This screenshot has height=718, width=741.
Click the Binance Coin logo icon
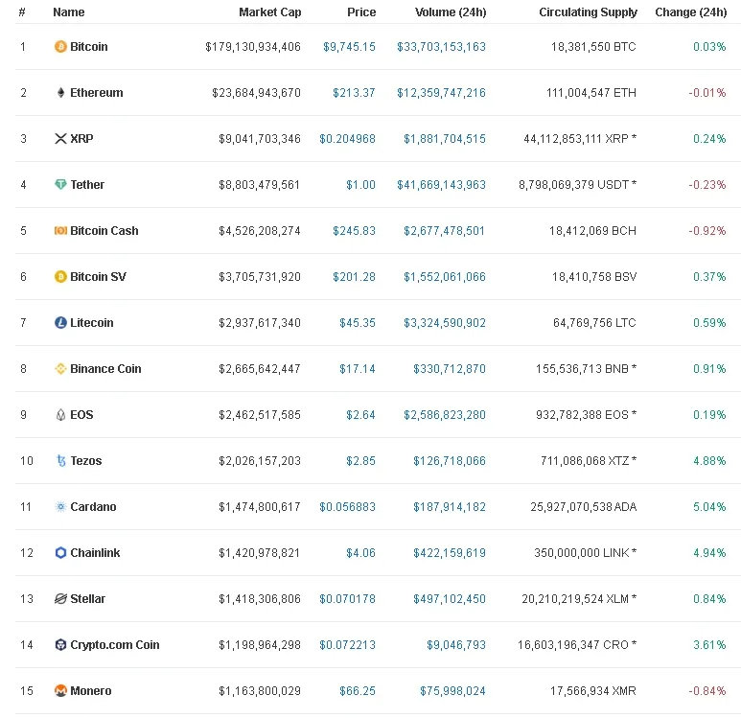pos(60,369)
